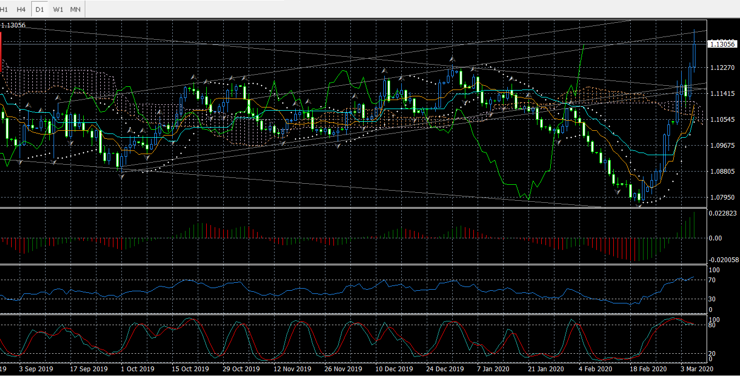Switch chart to the W1 weekly timeframe
This screenshot has height=376, width=740.
(x=58, y=10)
